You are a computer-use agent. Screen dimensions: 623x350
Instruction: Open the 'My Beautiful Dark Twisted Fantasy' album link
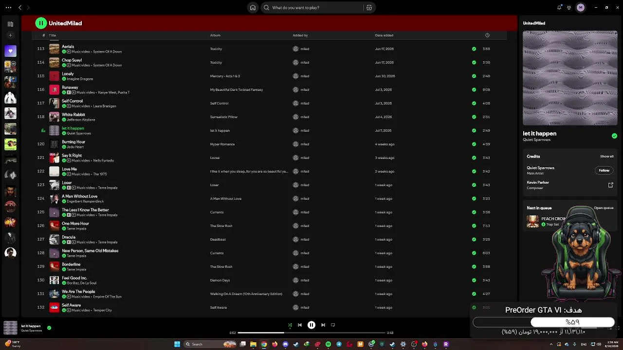(x=237, y=89)
